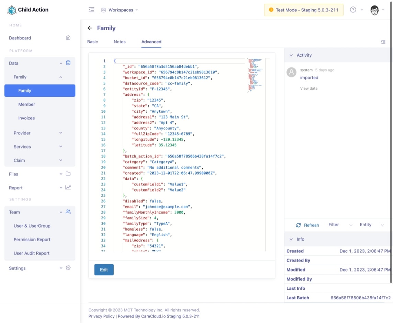
Task: Open the Workspaces dropdown
Action: 120,10
